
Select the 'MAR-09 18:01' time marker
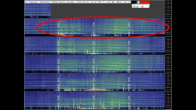click(129, 66)
